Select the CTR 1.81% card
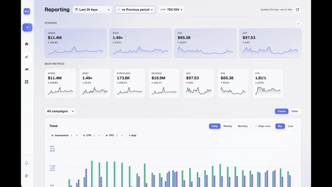Image resolution: width=332 pixels, height=187 pixels. pyautogui.click(x=268, y=83)
